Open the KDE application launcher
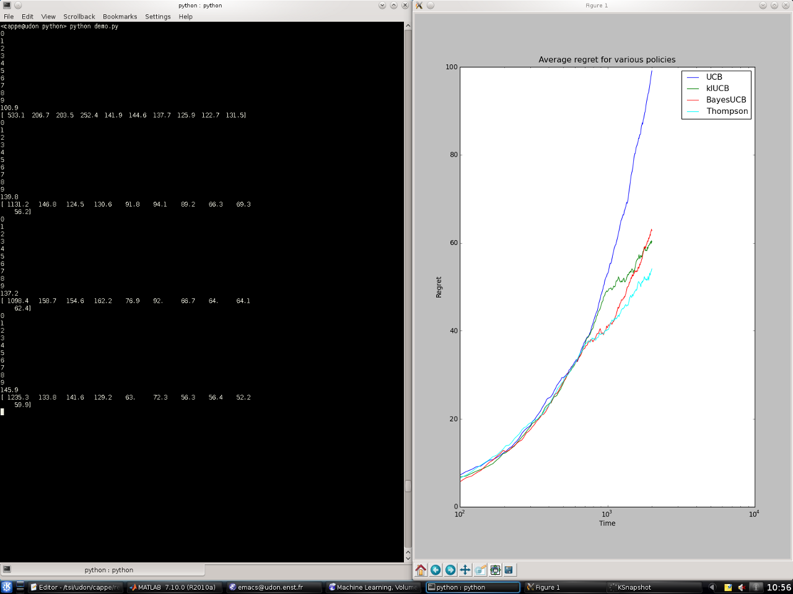The image size is (793, 594). pyautogui.click(x=7, y=587)
